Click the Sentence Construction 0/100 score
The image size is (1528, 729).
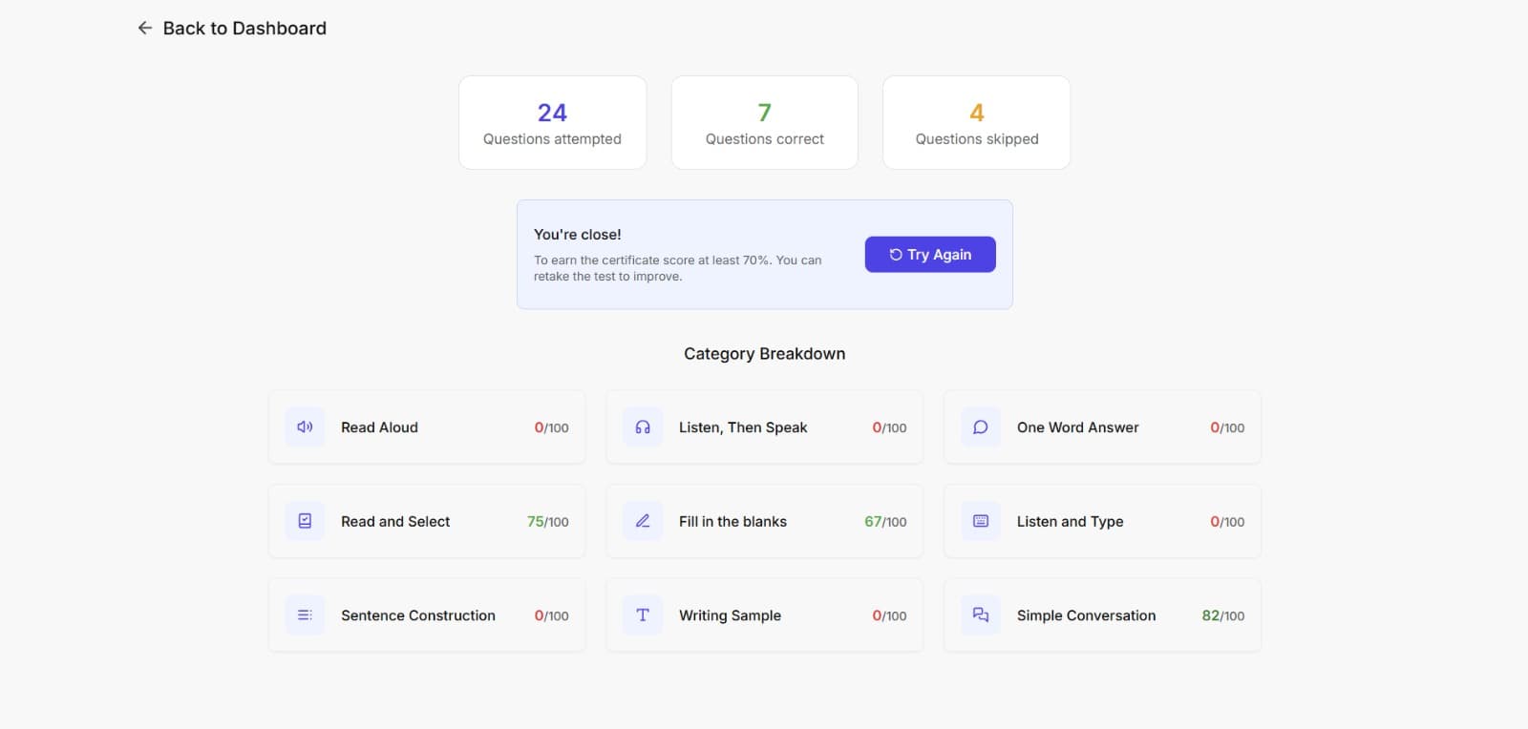(x=551, y=615)
